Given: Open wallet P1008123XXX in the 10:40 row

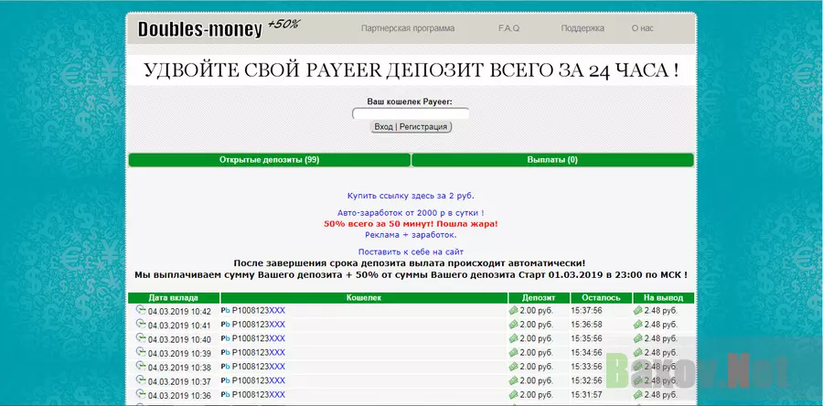Looking at the screenshot, I should [x=259, y=338].
